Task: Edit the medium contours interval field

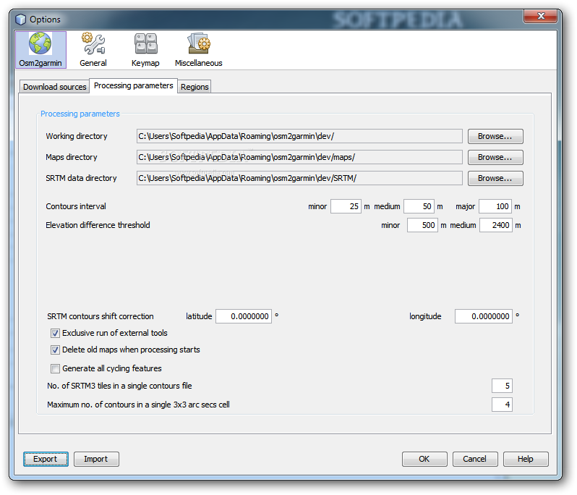Action: coord(419,207)
